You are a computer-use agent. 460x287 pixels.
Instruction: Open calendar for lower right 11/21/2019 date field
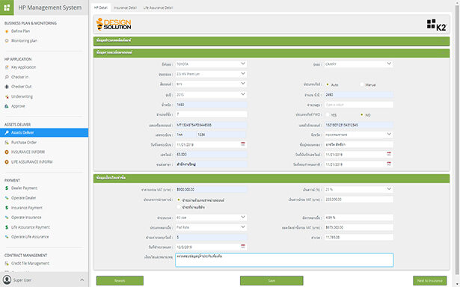[x=389, y=164]
